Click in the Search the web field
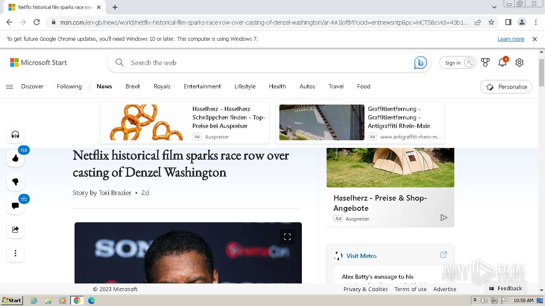The width and height of the screenshot is (545, 306). pyautogui.click(x=268, y=62)
